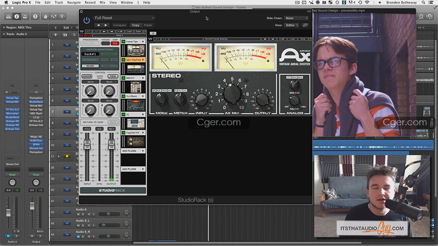Open the Editors scissors button
The width and height of the screenshot is (438, 246).
pyautogui.click(x=62, y=17)
